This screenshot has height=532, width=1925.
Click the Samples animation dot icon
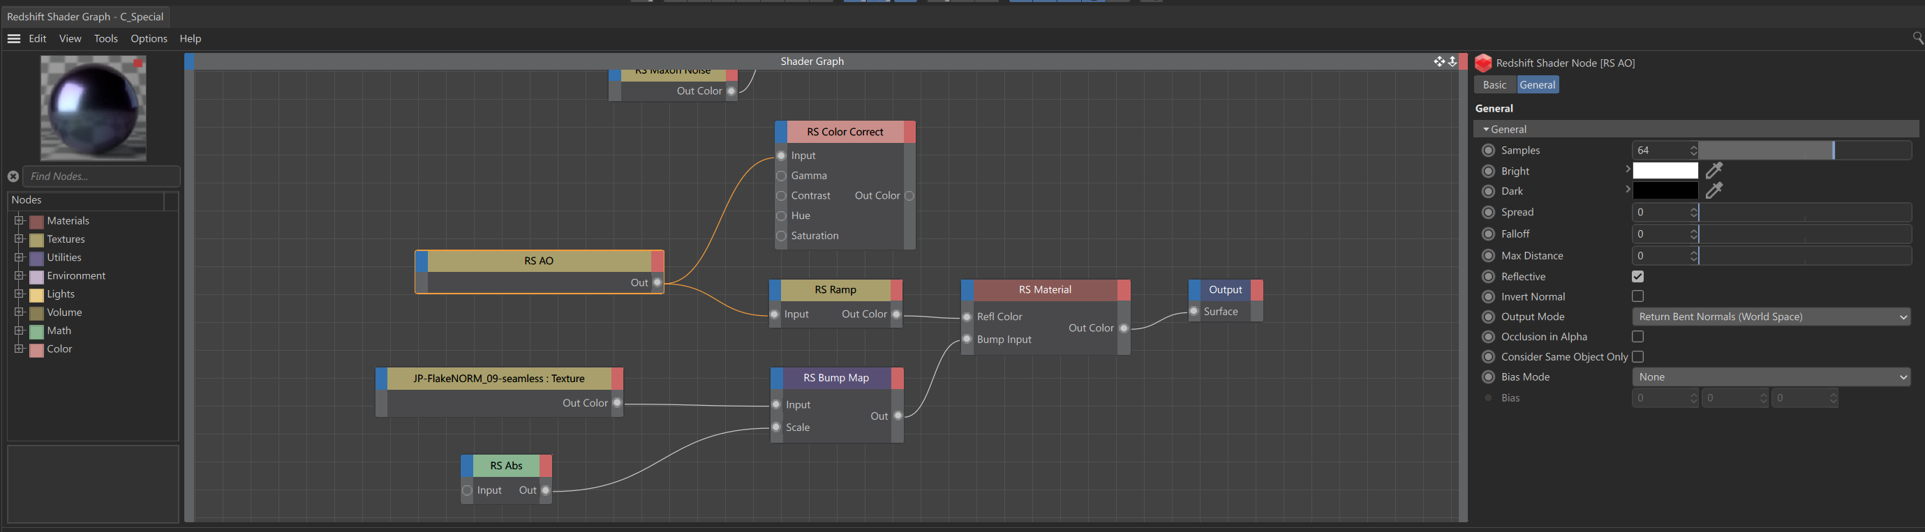point(1488,150)
